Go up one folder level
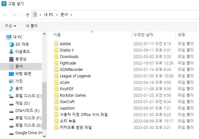Screen dimensions: 199x139 [x=28, y=15]
